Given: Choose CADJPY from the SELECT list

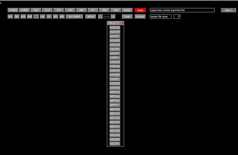Looking at the screenshot, I should coord(115,53).
